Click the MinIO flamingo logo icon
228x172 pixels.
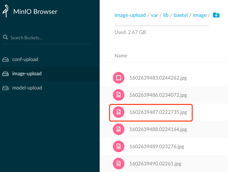(6, 11)
